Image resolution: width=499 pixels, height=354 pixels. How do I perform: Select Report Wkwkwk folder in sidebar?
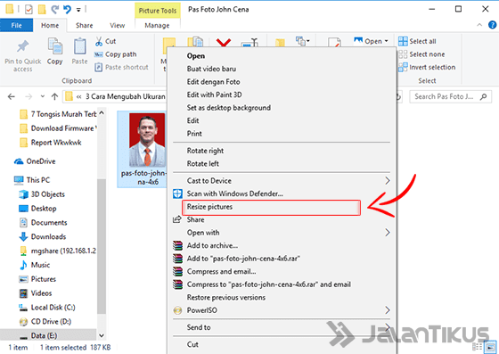(51, 143)
